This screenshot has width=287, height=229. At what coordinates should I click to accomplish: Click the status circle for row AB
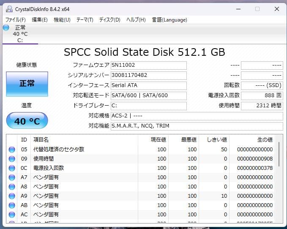[x=12, y=205]
